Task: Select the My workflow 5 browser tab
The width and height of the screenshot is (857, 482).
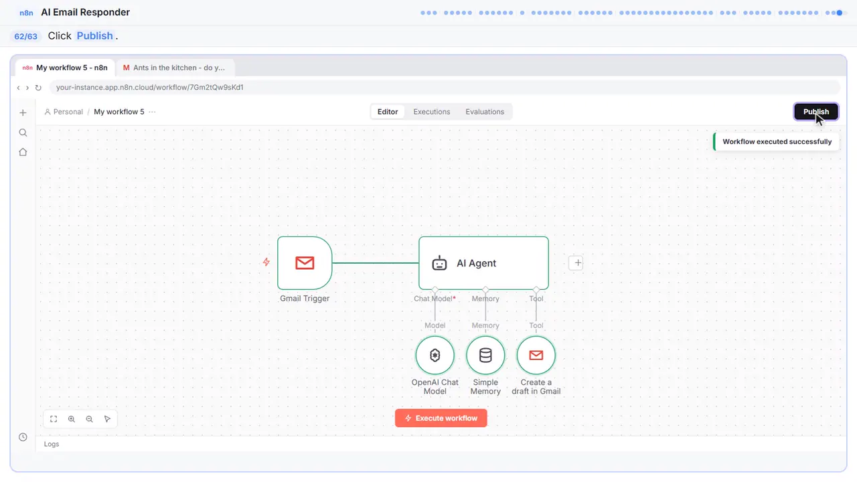Action: pos(66,68)
